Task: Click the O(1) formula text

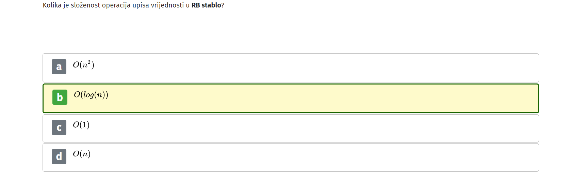Action: coord(81,125)
